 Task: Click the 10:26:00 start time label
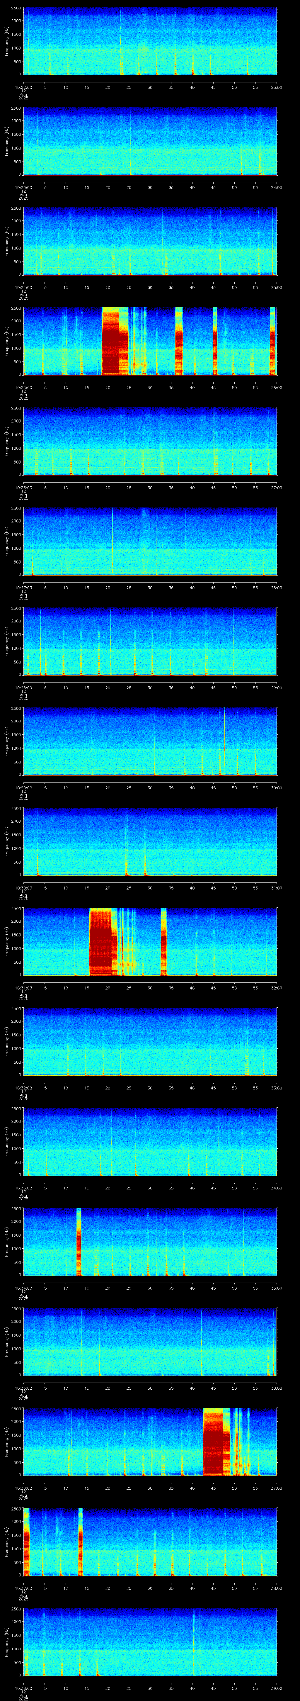(23, 487)
